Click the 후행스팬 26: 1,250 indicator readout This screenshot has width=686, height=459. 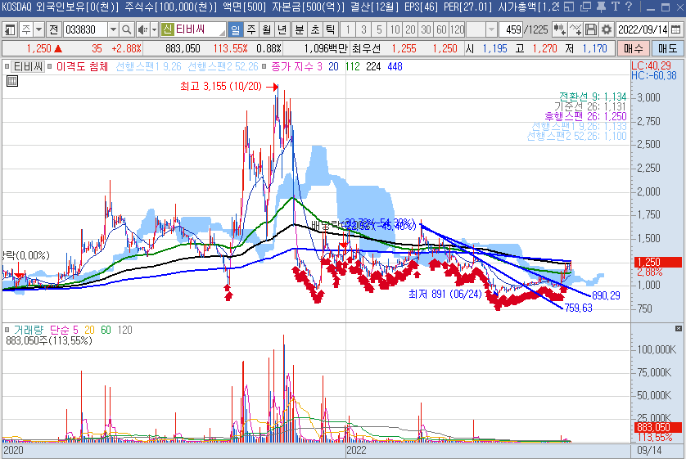click(585, 116)
